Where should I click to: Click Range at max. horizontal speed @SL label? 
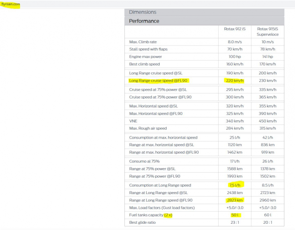click(161, 145)
